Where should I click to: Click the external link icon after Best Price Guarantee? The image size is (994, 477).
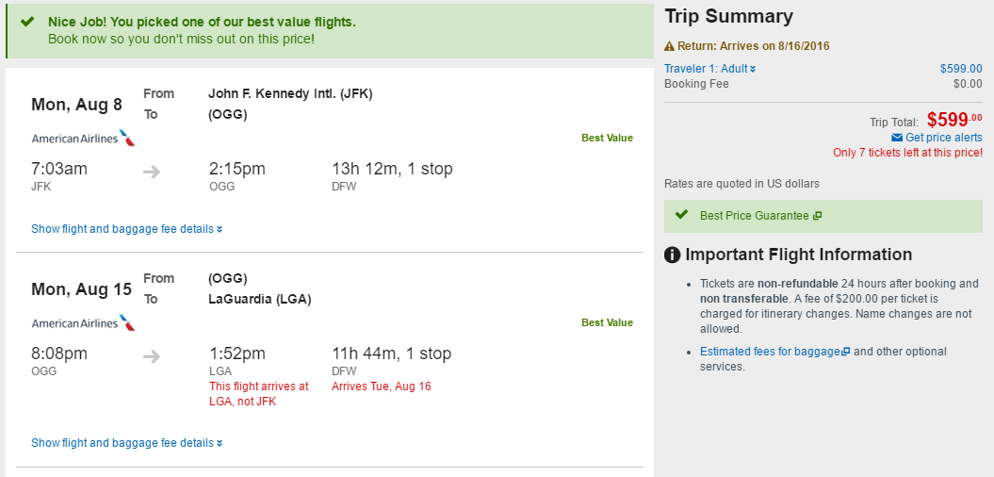(817, 216)
